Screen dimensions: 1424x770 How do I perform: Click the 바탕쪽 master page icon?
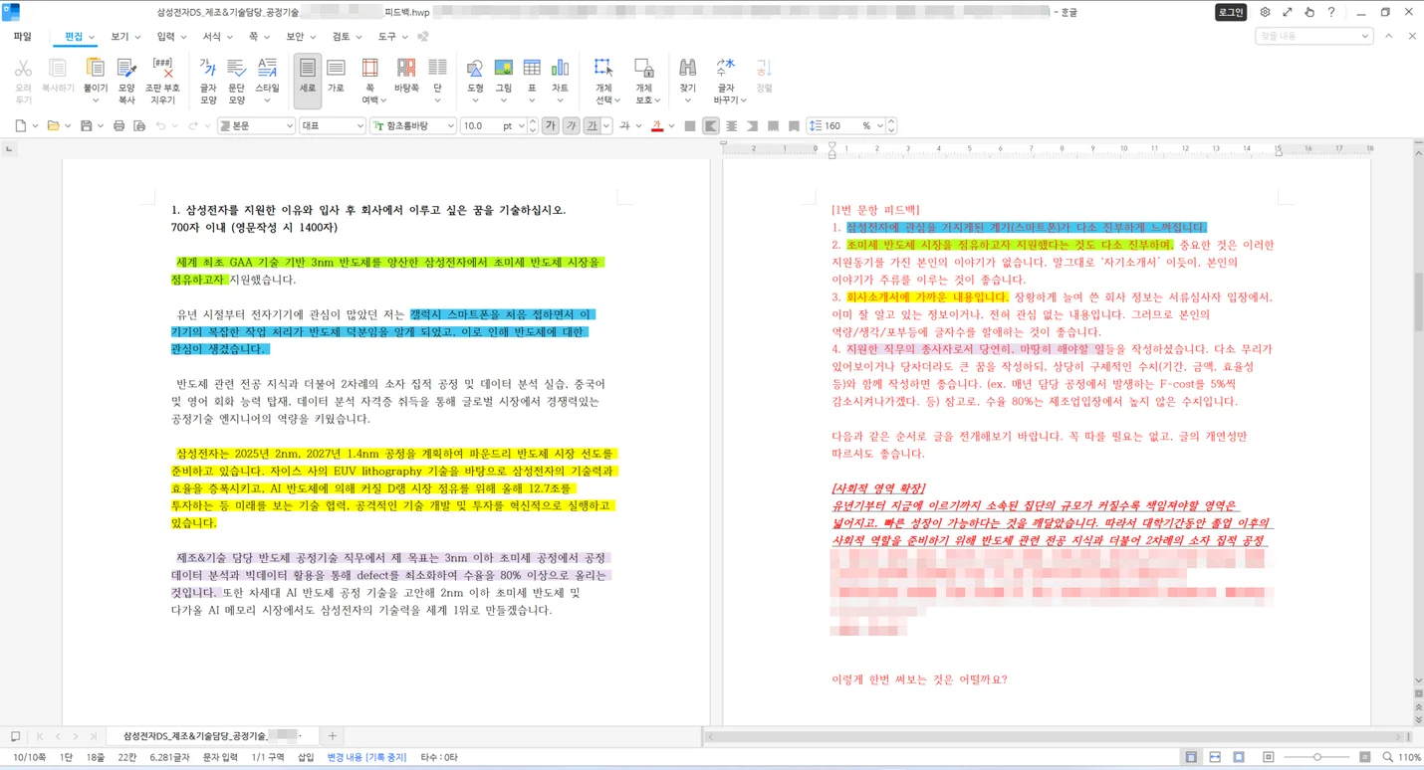coord(406,80)
